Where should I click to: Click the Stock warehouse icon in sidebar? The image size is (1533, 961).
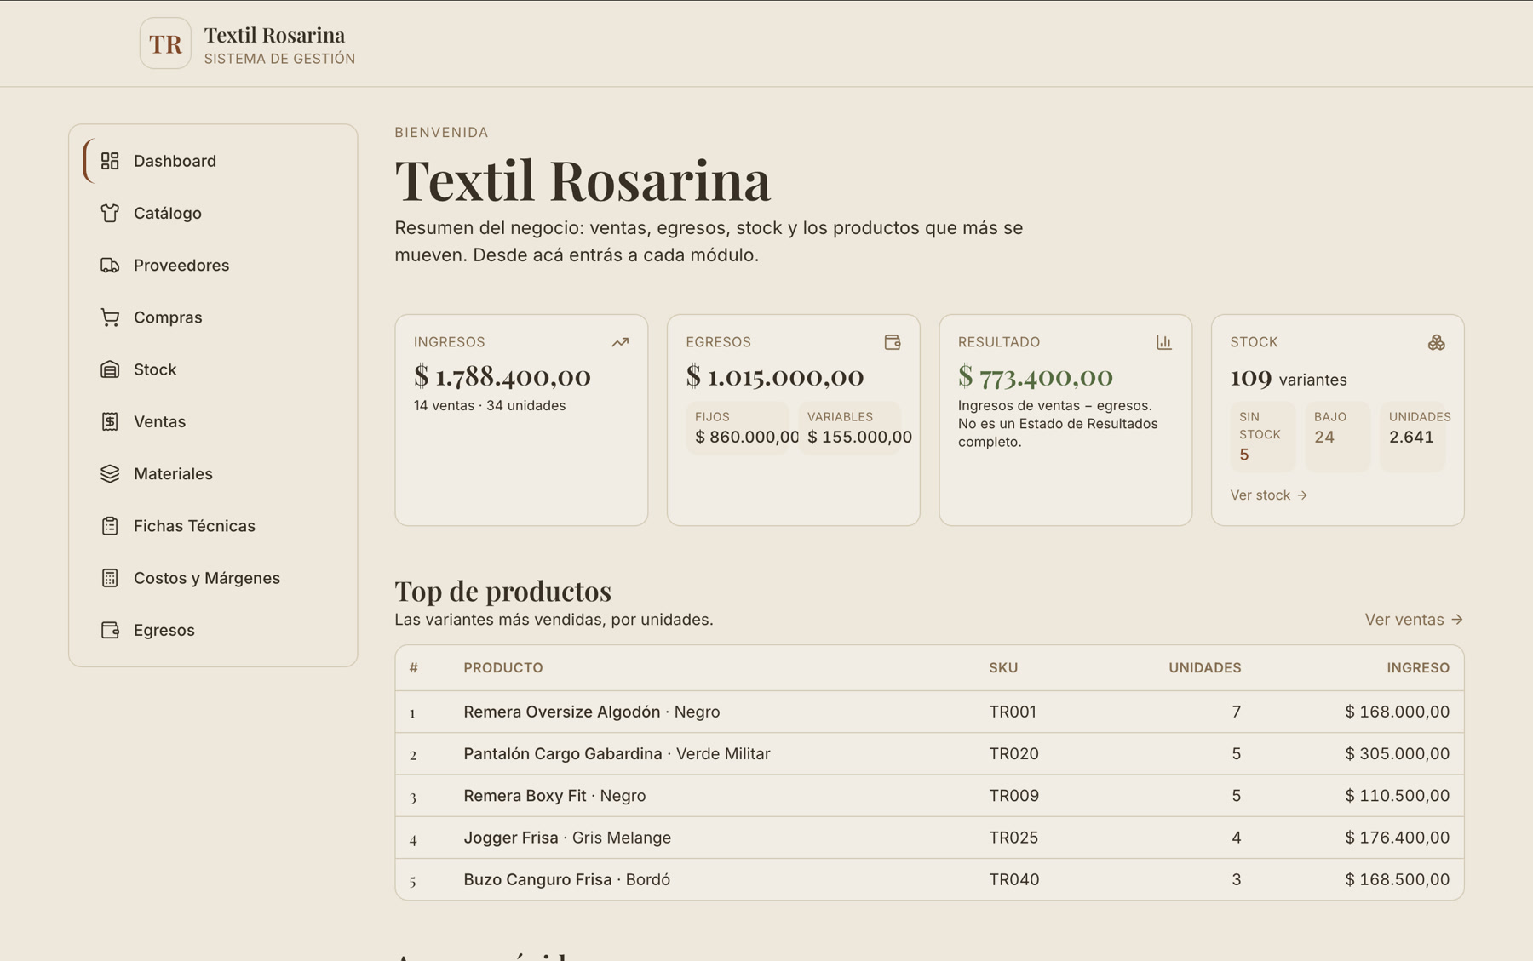110,369
